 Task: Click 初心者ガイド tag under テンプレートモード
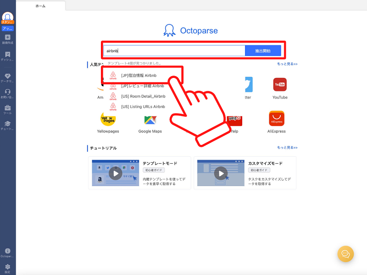[154, 170]
